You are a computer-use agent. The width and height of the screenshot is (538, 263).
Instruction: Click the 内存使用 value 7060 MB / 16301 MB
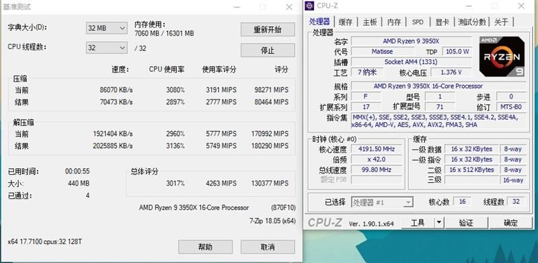(x=164, y=34)
